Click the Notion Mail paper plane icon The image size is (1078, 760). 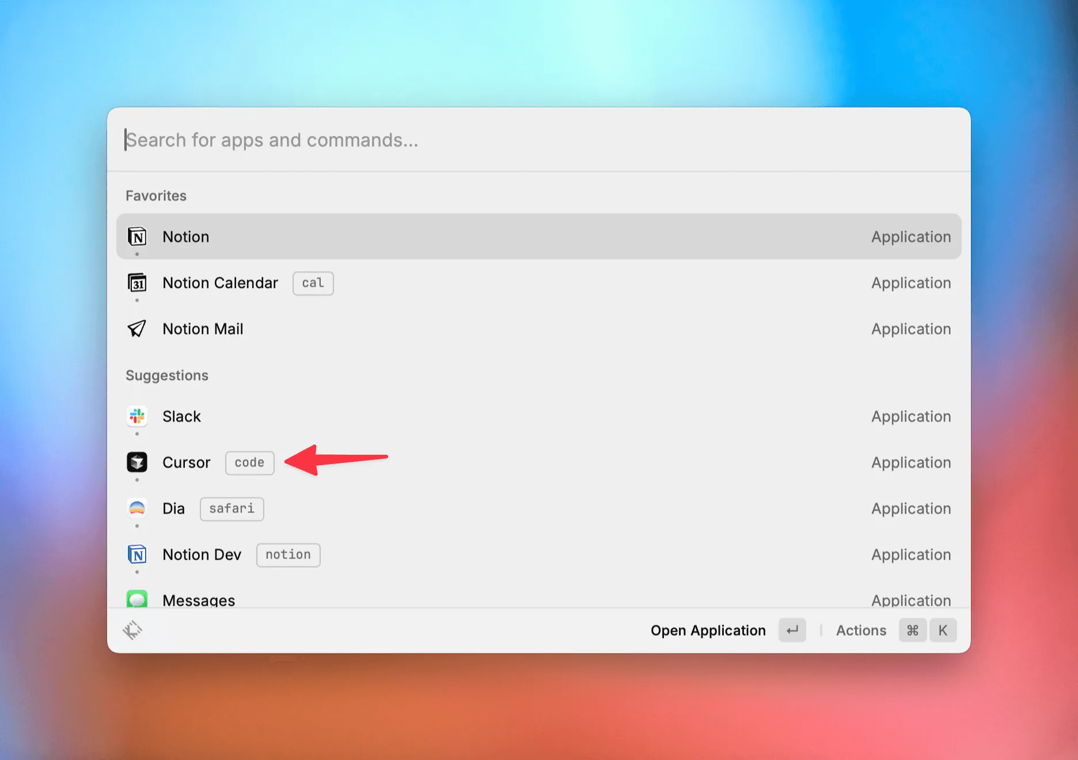(137, 329)
